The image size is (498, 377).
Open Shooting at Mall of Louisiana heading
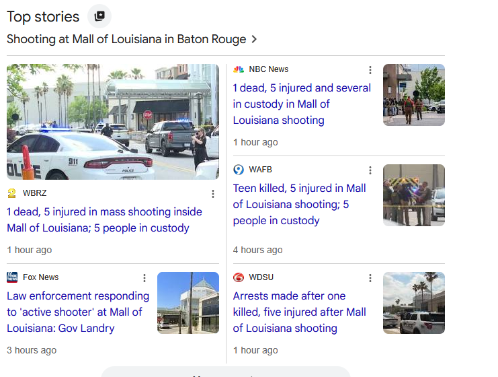[126, 39]
